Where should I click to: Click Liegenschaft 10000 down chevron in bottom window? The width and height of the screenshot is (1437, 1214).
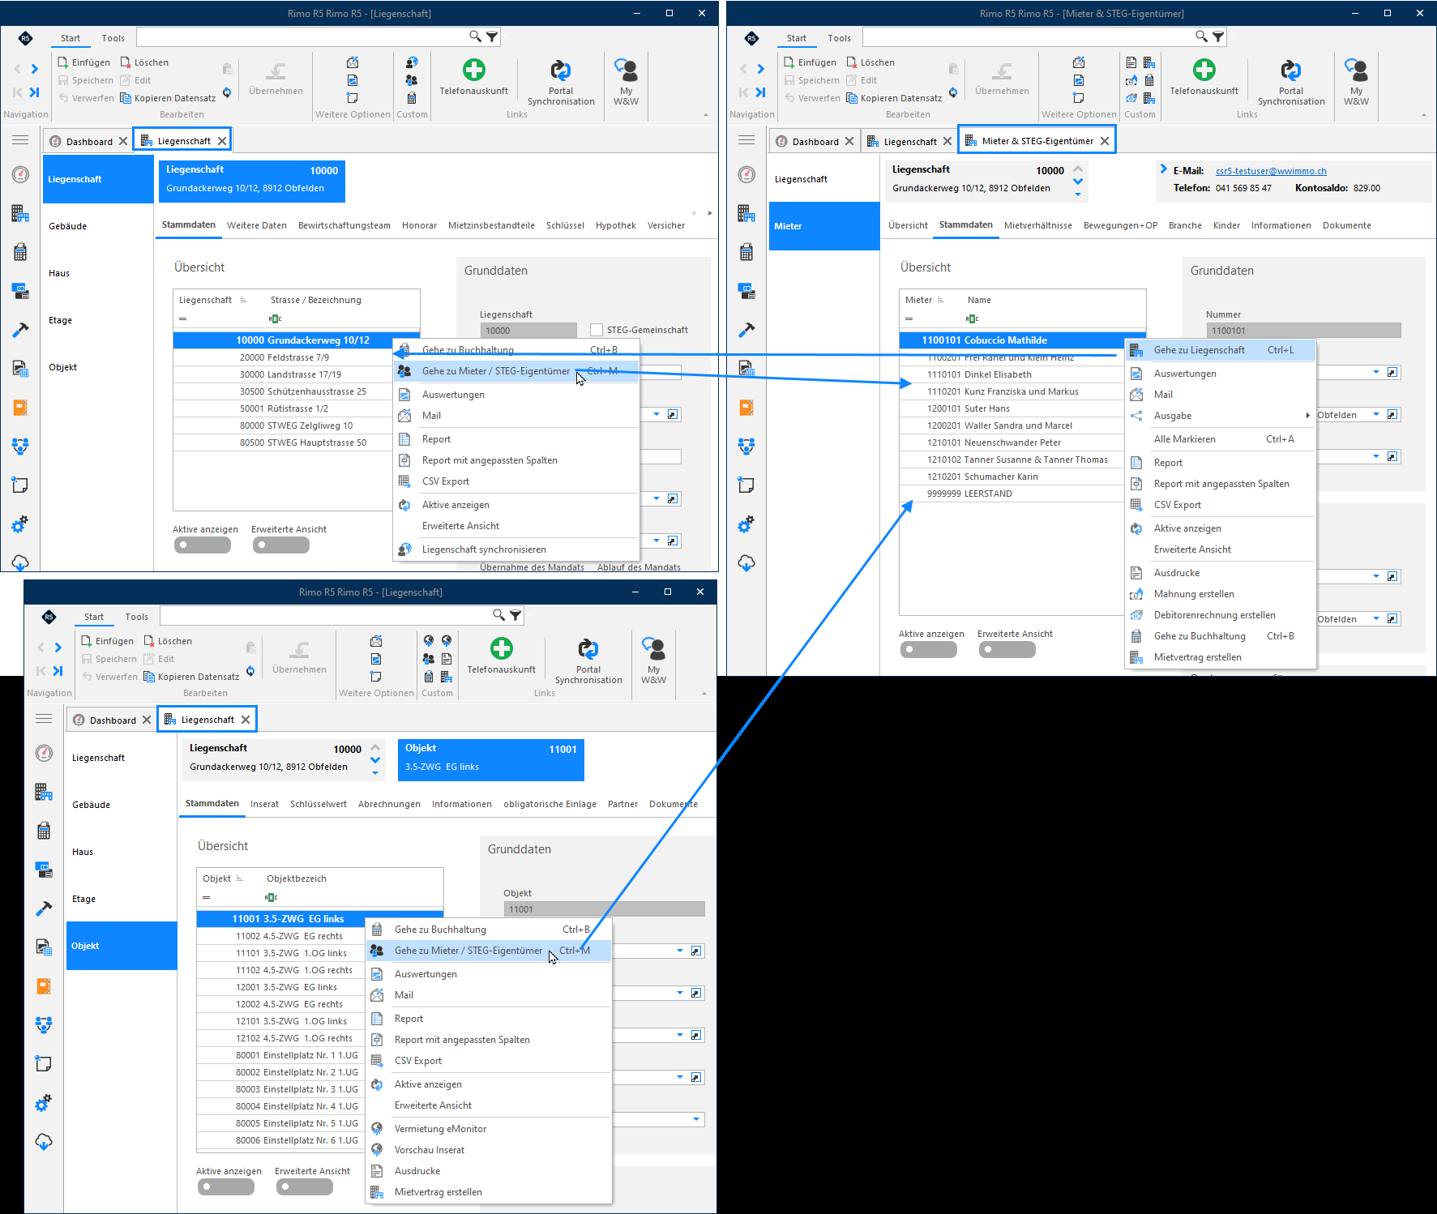tap(375, 760)
